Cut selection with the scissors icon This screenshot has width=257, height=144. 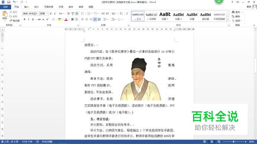(x=11, y=12)
